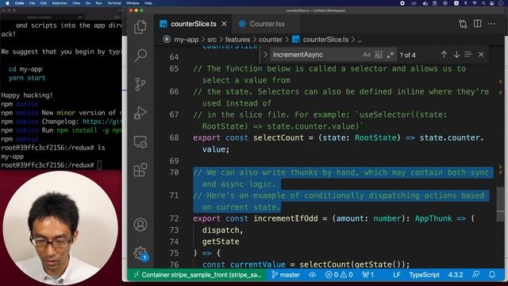The image size is (508, 286).
Task: Open the File menu
Action: click(x=32, y=3)
